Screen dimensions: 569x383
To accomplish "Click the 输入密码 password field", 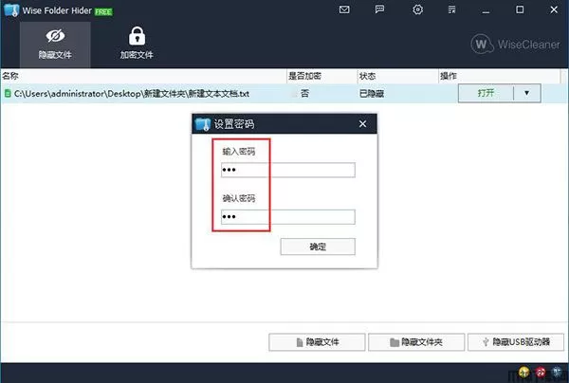I will 288,170.
